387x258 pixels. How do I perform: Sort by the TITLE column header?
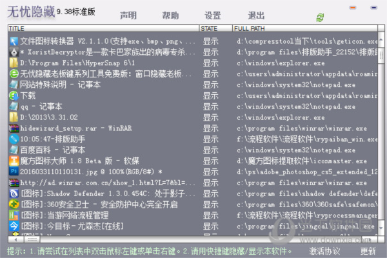click(103, 28)
